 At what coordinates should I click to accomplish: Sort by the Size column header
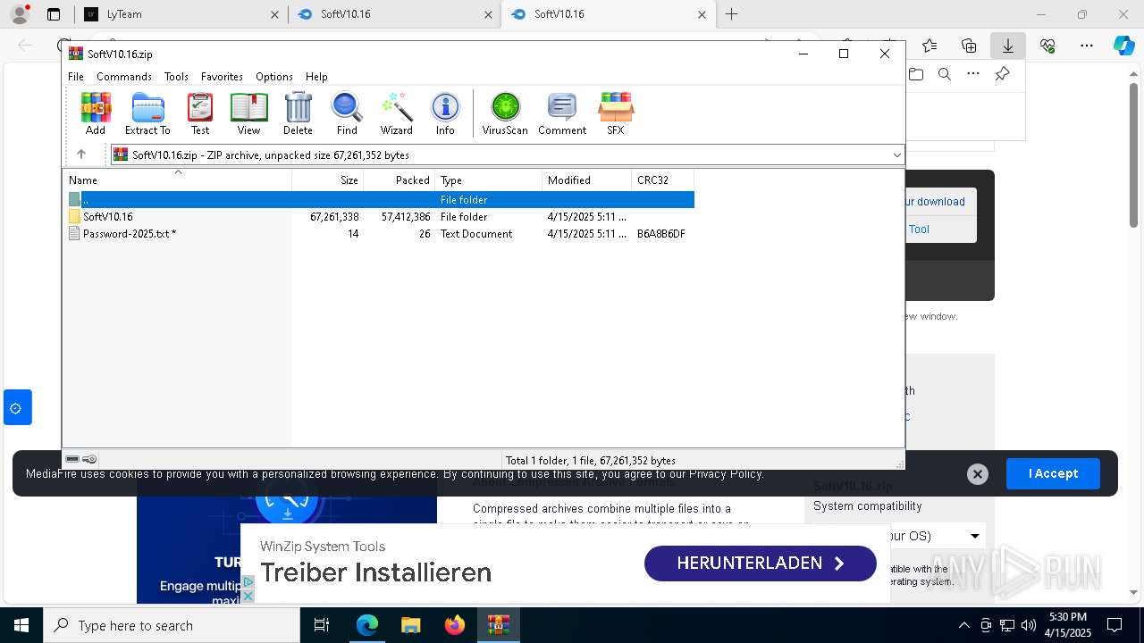[x=327, y=180]
